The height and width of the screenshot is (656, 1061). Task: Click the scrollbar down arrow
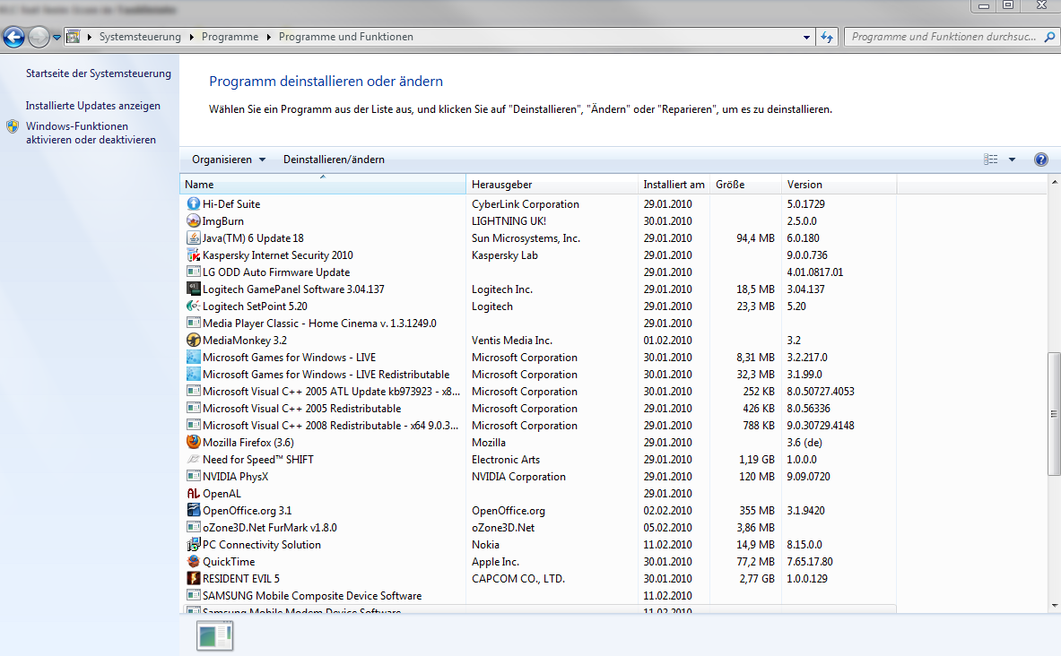coord(1054,606)
